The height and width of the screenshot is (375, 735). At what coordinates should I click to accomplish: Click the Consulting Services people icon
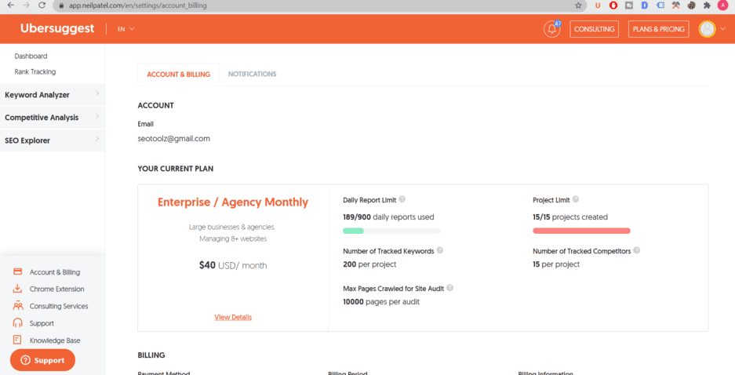click(18, 306)
